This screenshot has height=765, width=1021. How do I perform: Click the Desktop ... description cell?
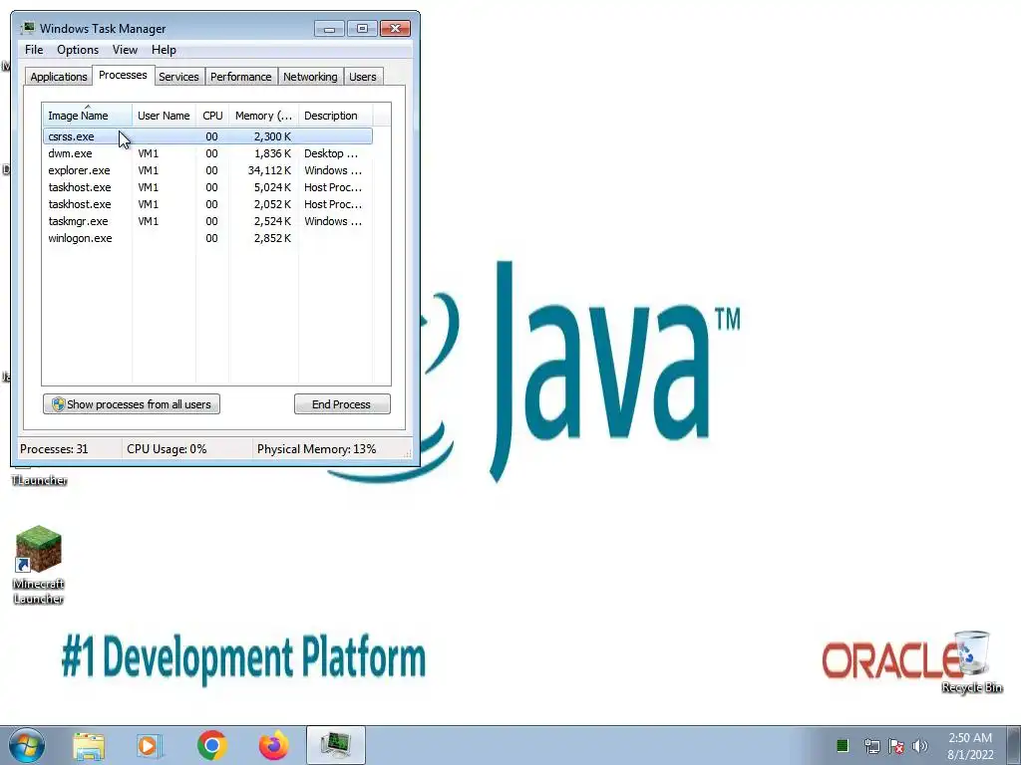pos(331,153)
